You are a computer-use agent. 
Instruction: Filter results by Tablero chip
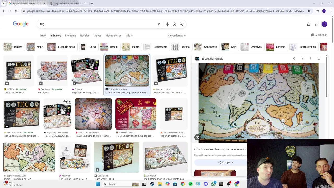point(14,47)
